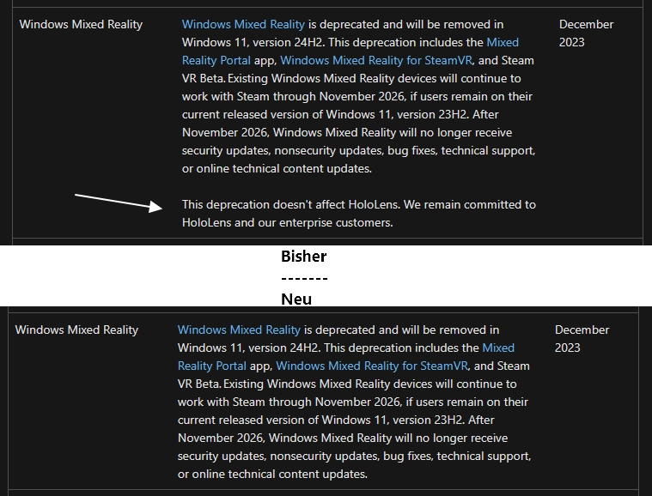
Task: Open the Windows Mixed Reality link under Bisher
Action: 243,25
